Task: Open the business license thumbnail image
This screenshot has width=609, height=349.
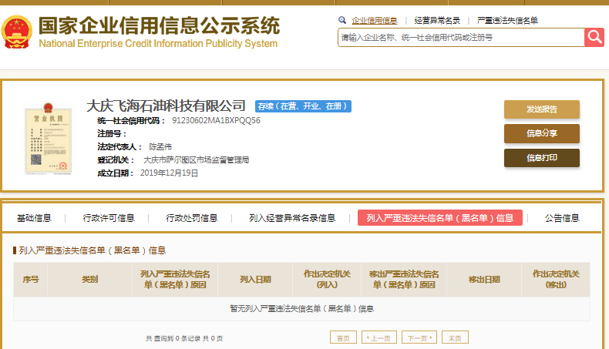Action: click(48, 139)
